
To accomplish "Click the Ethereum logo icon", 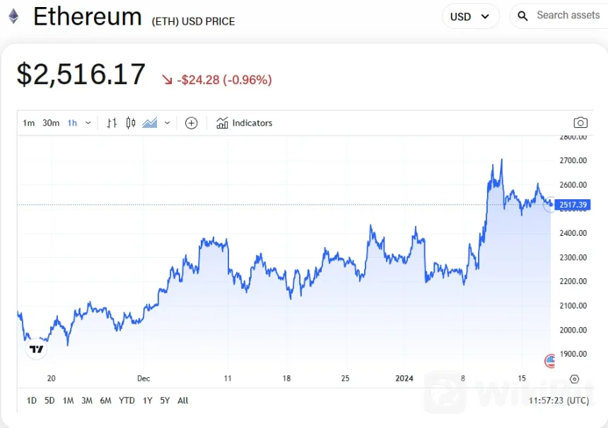I will tap(13, 16).
